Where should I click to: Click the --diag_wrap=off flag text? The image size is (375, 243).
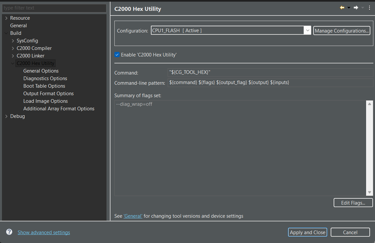click(x=134, y=104)
